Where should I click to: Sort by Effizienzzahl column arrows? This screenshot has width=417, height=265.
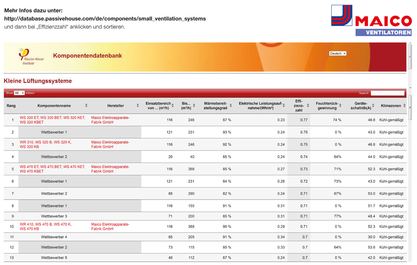tap(308, 105)
